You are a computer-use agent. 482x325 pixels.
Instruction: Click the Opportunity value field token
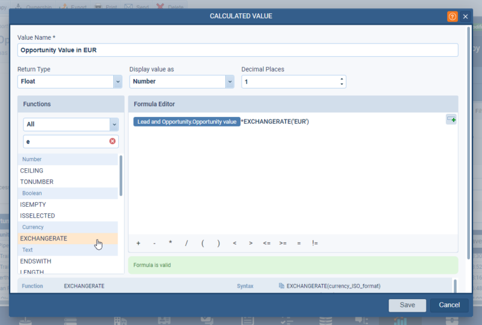[187, 122]
